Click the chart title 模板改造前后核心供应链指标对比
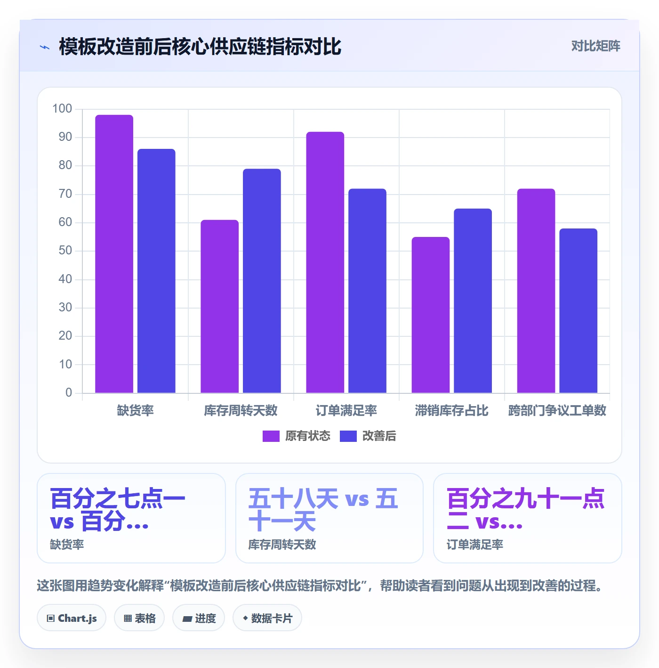 coord(200,47)
